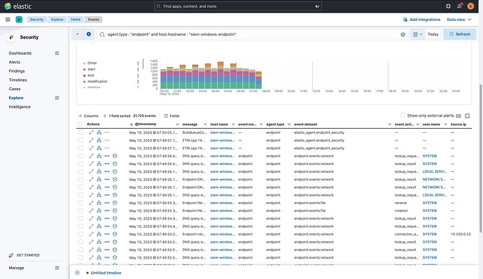Expand event details in first row

click(91, 133)
